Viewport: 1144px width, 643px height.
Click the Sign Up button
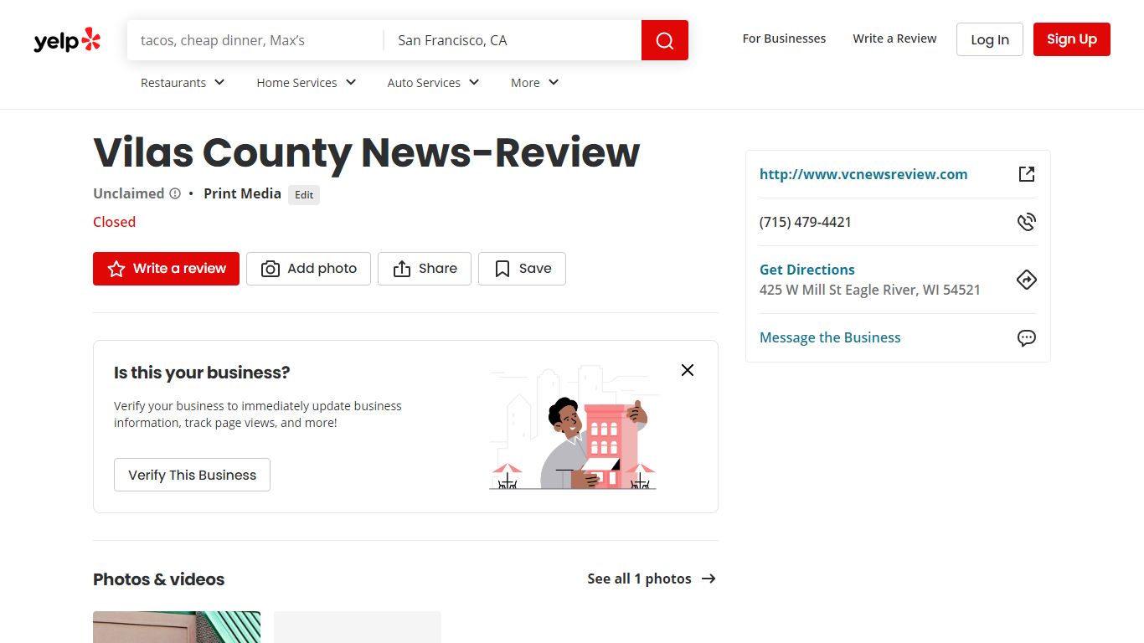[1072, 39]
